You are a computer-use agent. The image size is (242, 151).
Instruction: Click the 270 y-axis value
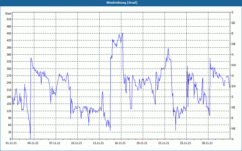(9, 76)
